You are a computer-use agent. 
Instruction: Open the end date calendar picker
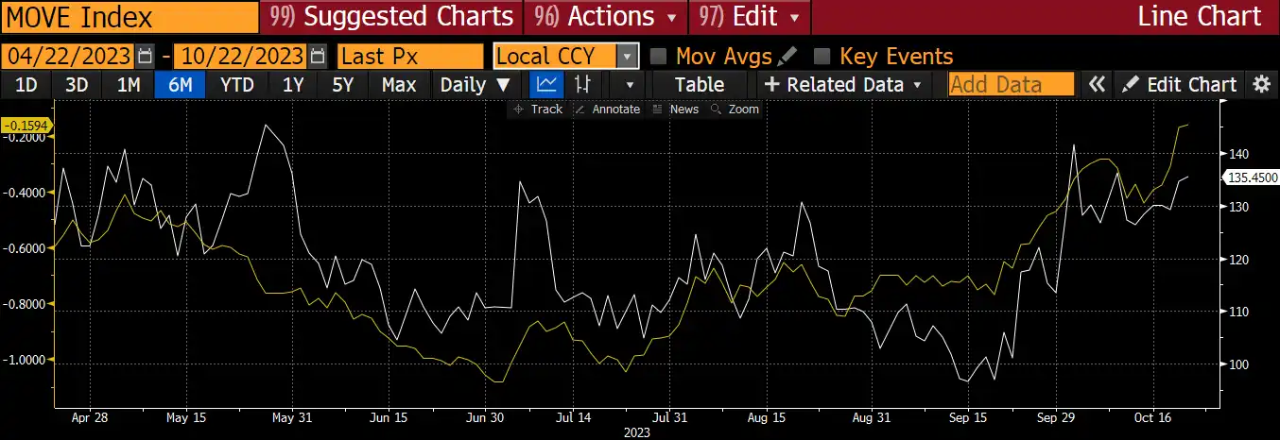(x=318, y=56)
